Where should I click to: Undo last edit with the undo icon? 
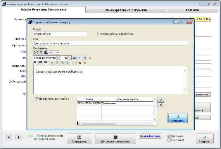[x=52, y=53]
